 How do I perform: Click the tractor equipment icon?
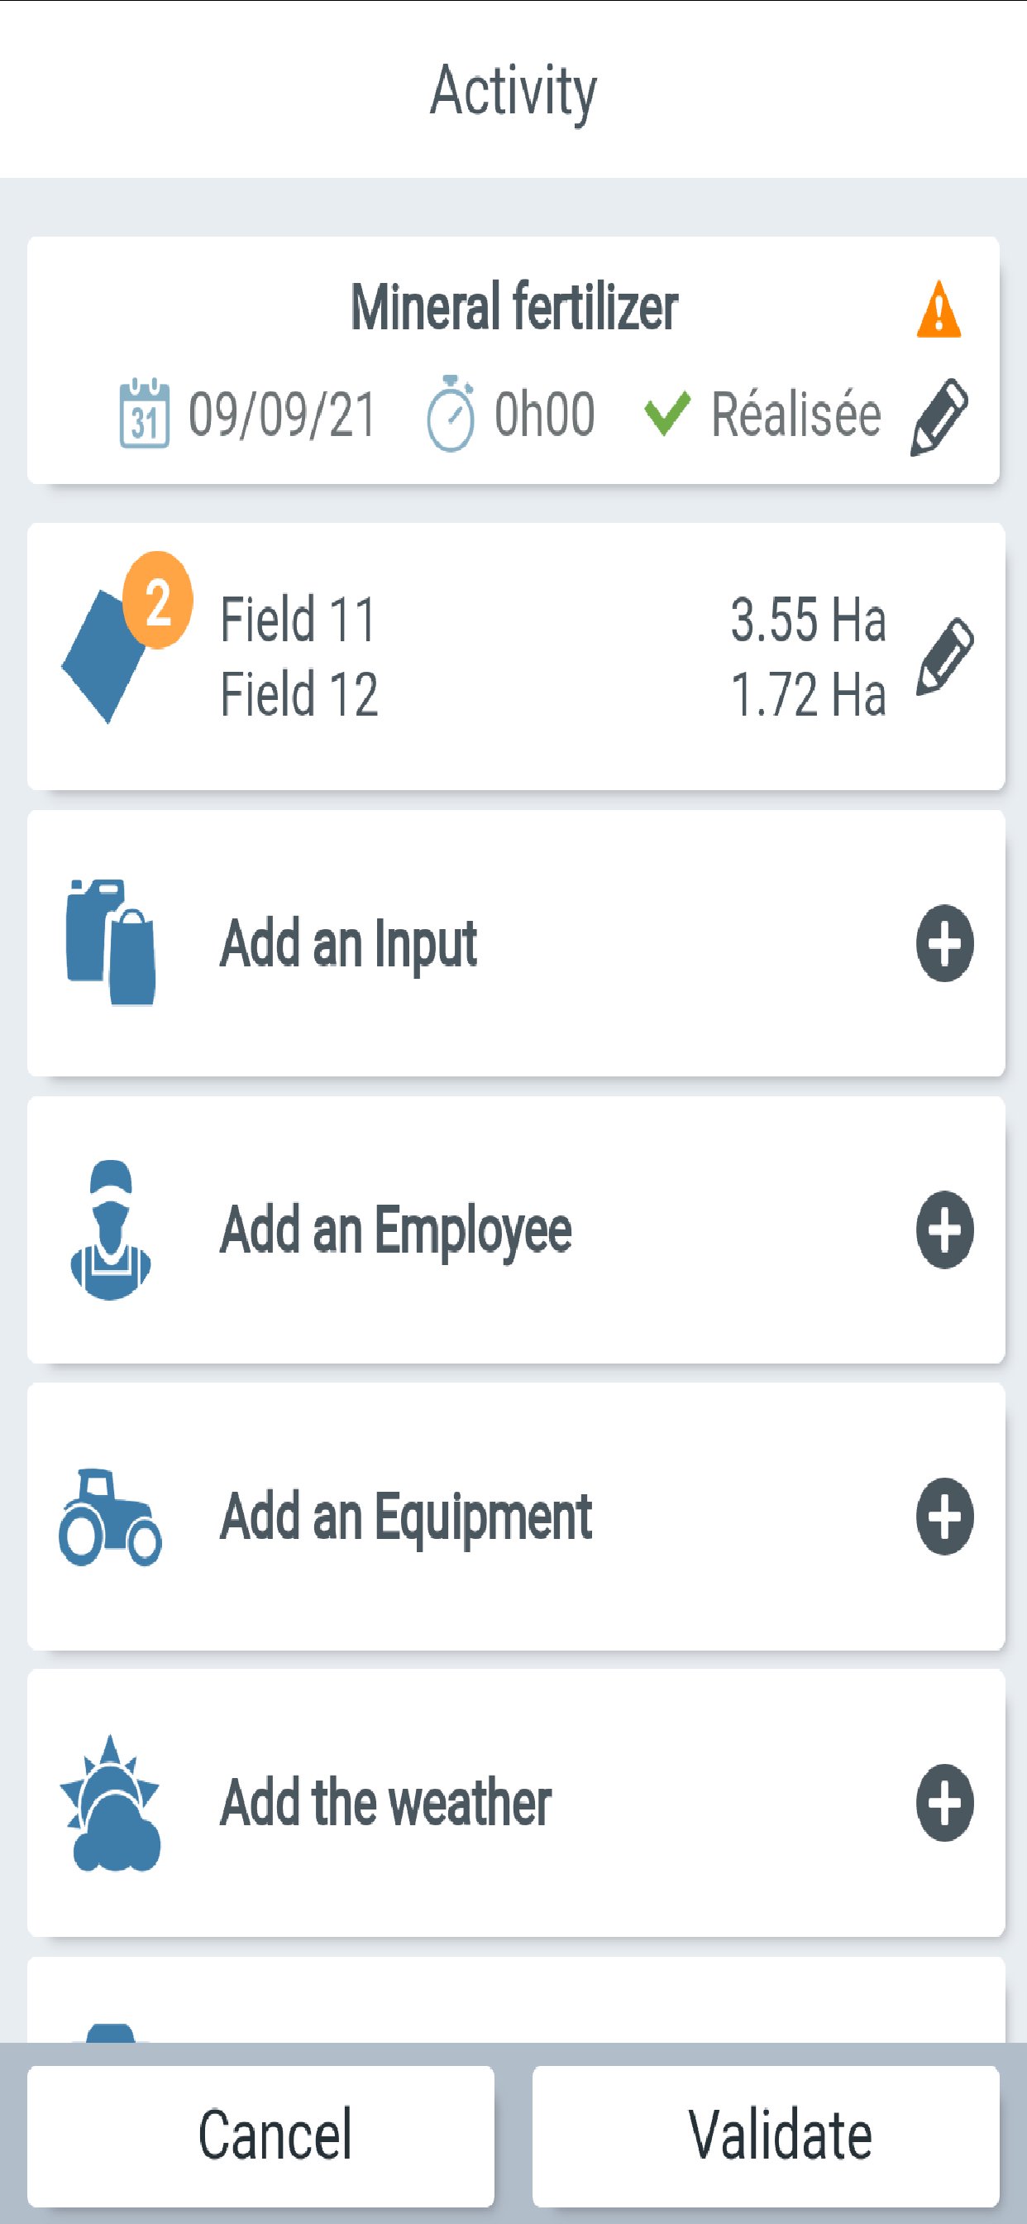point(110,1517)
